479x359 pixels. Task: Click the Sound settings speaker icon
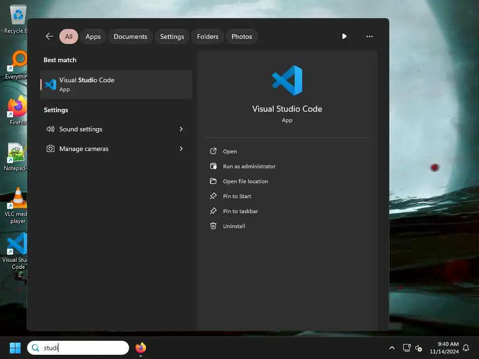pyautogui.click(x=51, y=129)
